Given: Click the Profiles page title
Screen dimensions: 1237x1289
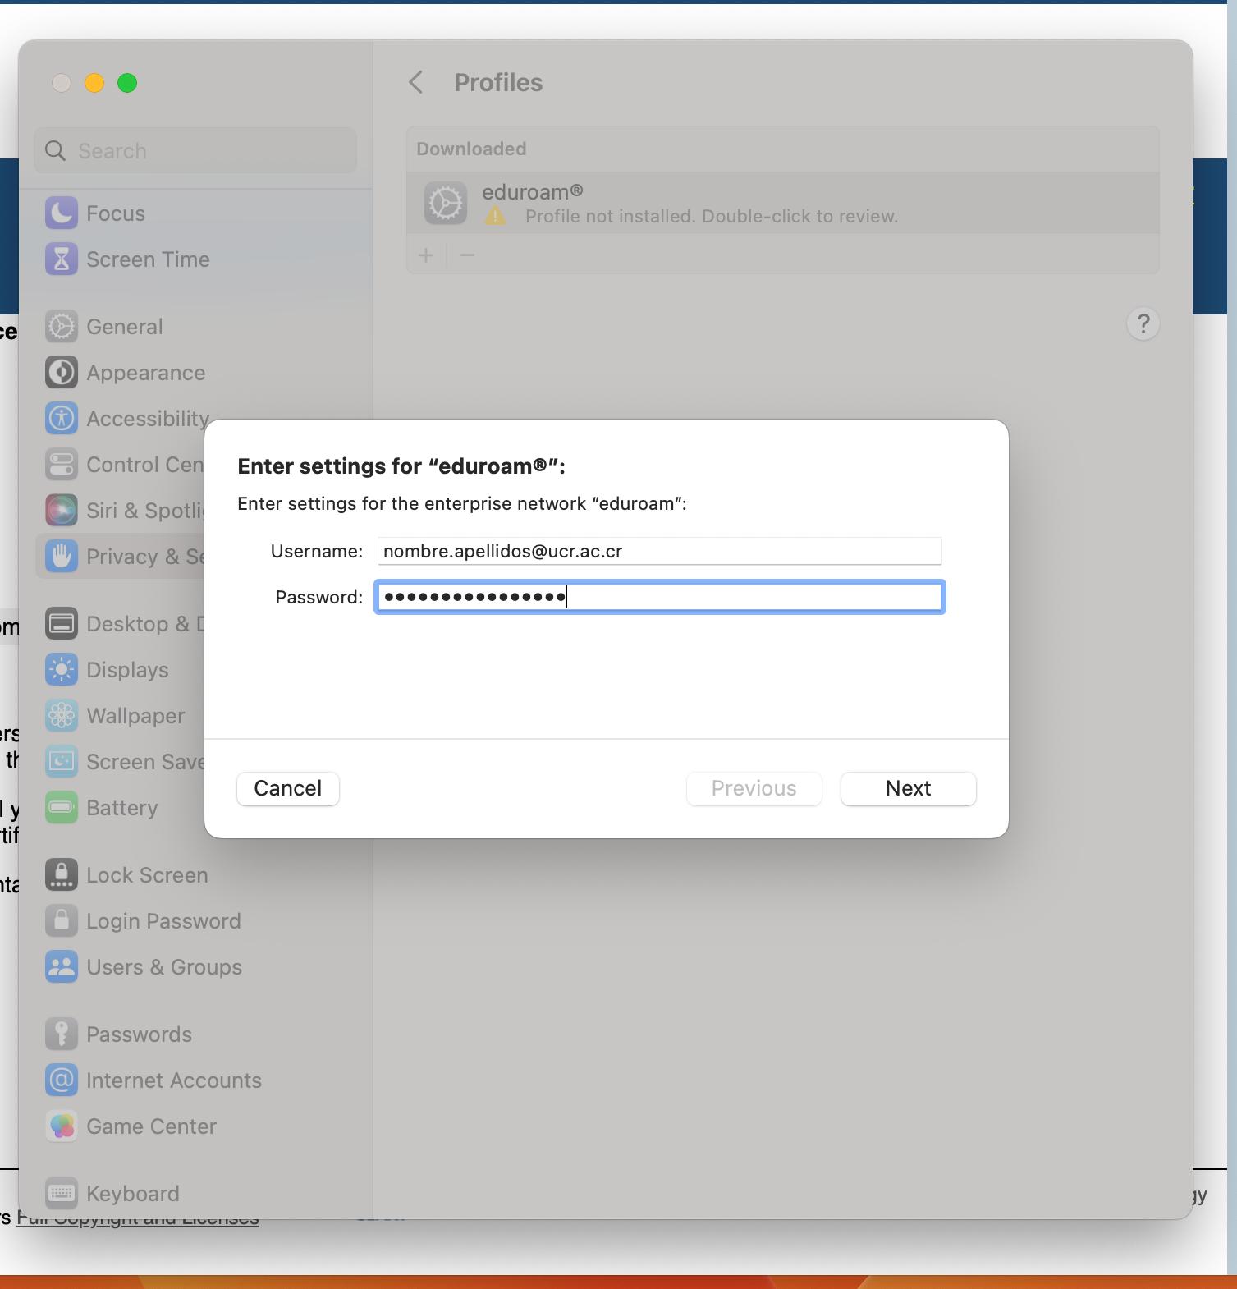Looking at the screenshot, I should pos(498,82).
